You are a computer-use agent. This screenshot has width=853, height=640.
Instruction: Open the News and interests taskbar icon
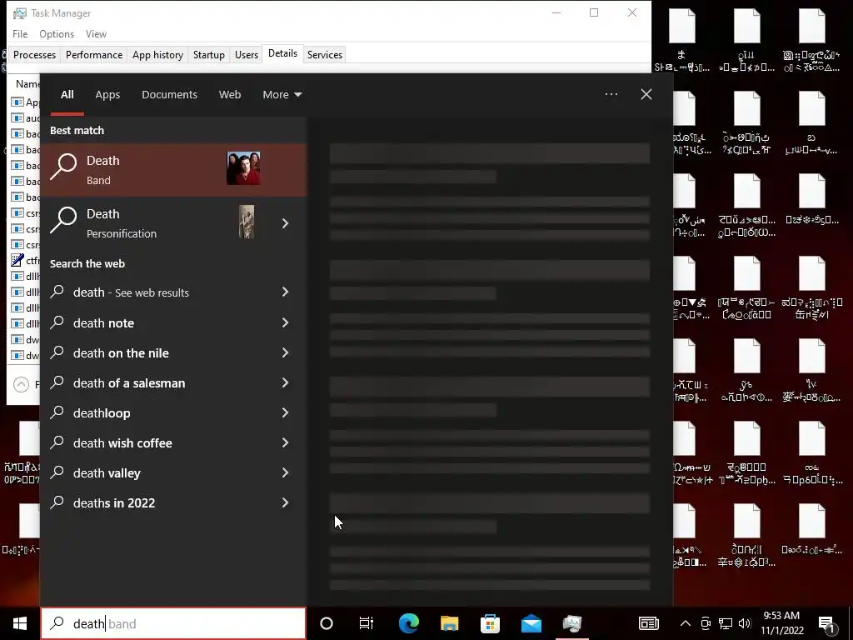point(648,623)
